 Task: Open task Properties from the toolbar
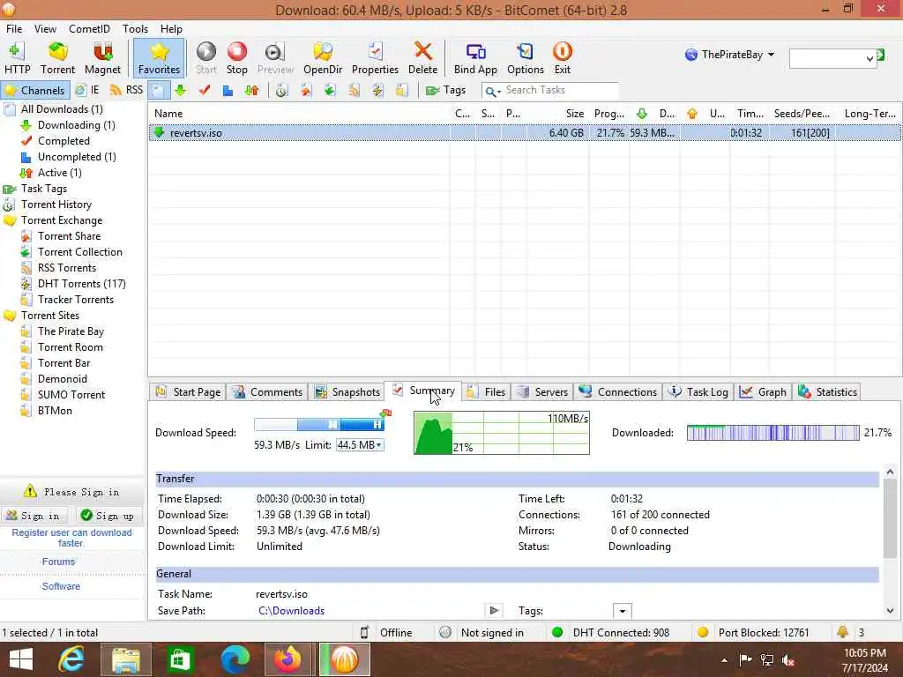[375, 58]
